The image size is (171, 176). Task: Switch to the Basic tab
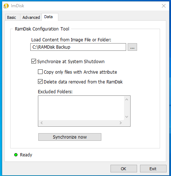(x=12, y=17)
